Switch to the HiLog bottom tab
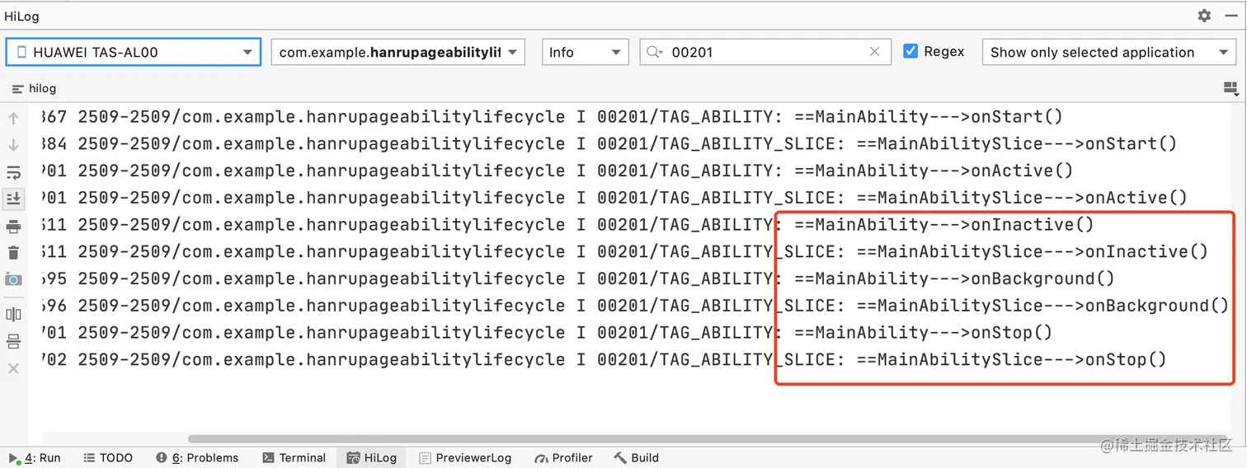This screenshot has width=1247, height=468. tap(372, 458)
